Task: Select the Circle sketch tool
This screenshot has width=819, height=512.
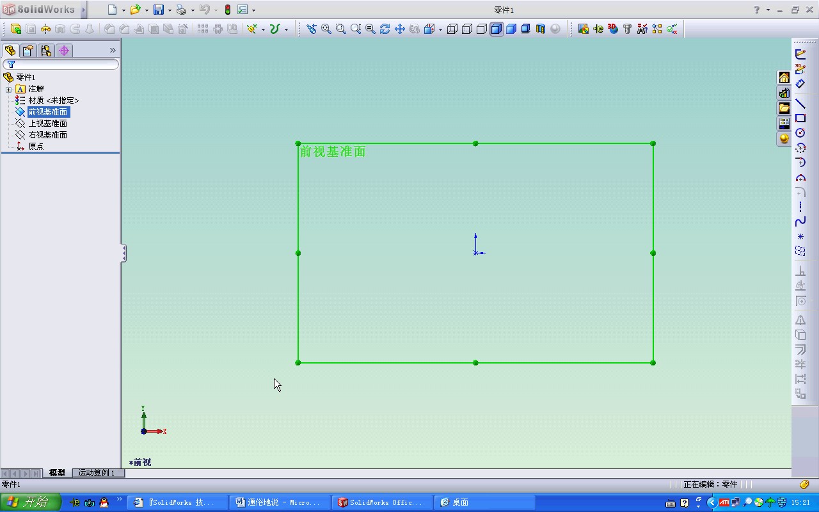Action: [800, 133]
